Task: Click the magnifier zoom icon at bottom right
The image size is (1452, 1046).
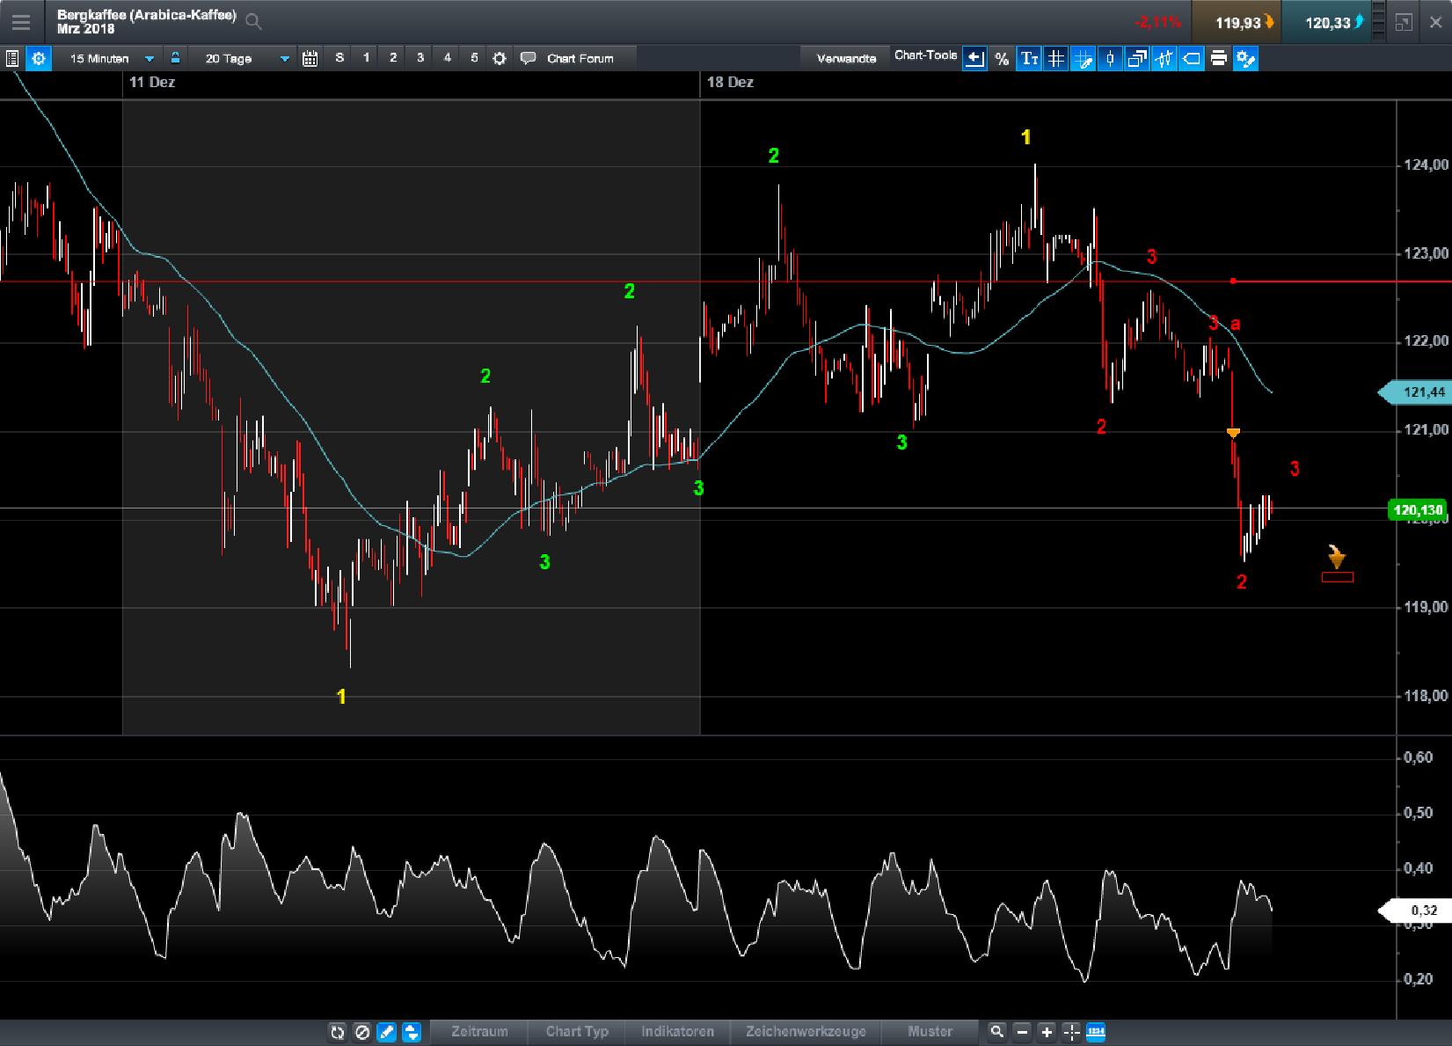Action: (x=998, y=1031)
